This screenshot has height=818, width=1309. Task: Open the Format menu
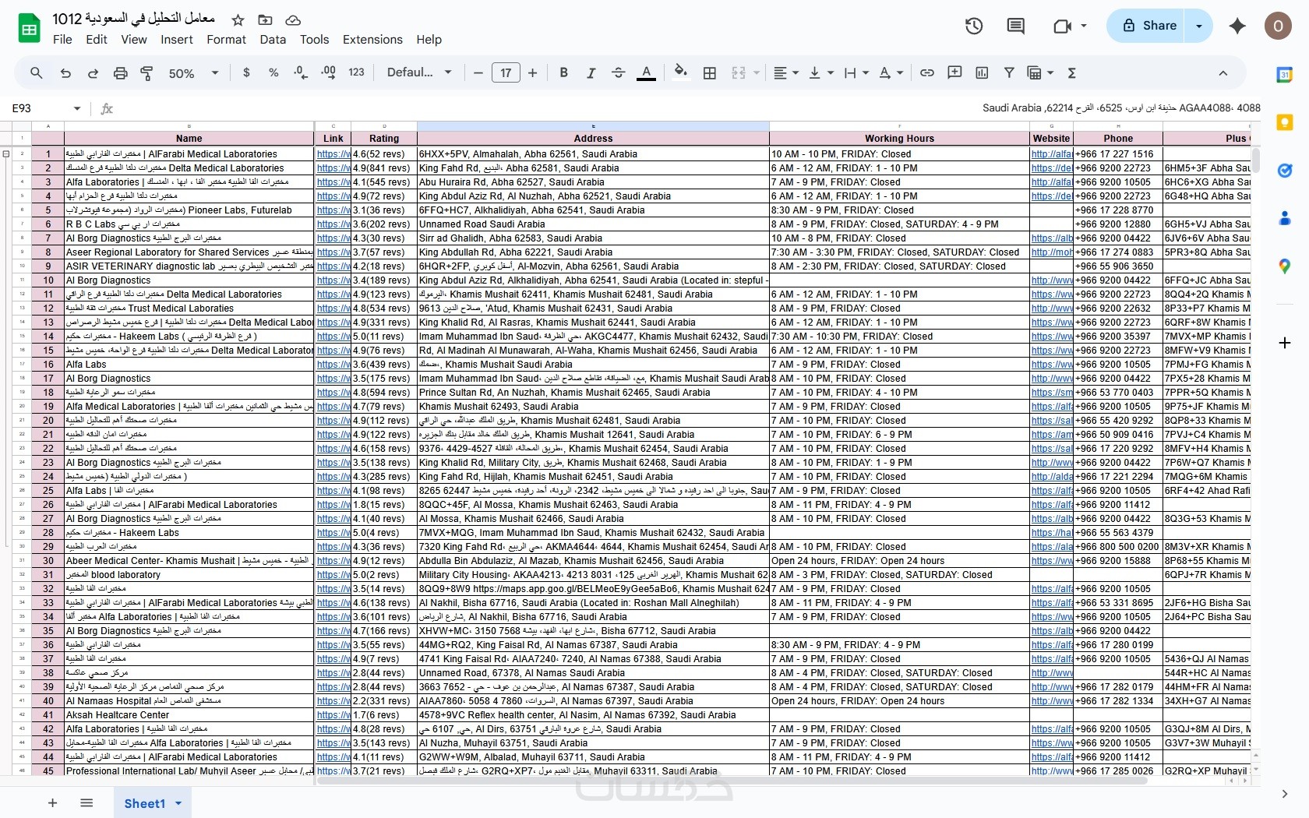(226, 40)
